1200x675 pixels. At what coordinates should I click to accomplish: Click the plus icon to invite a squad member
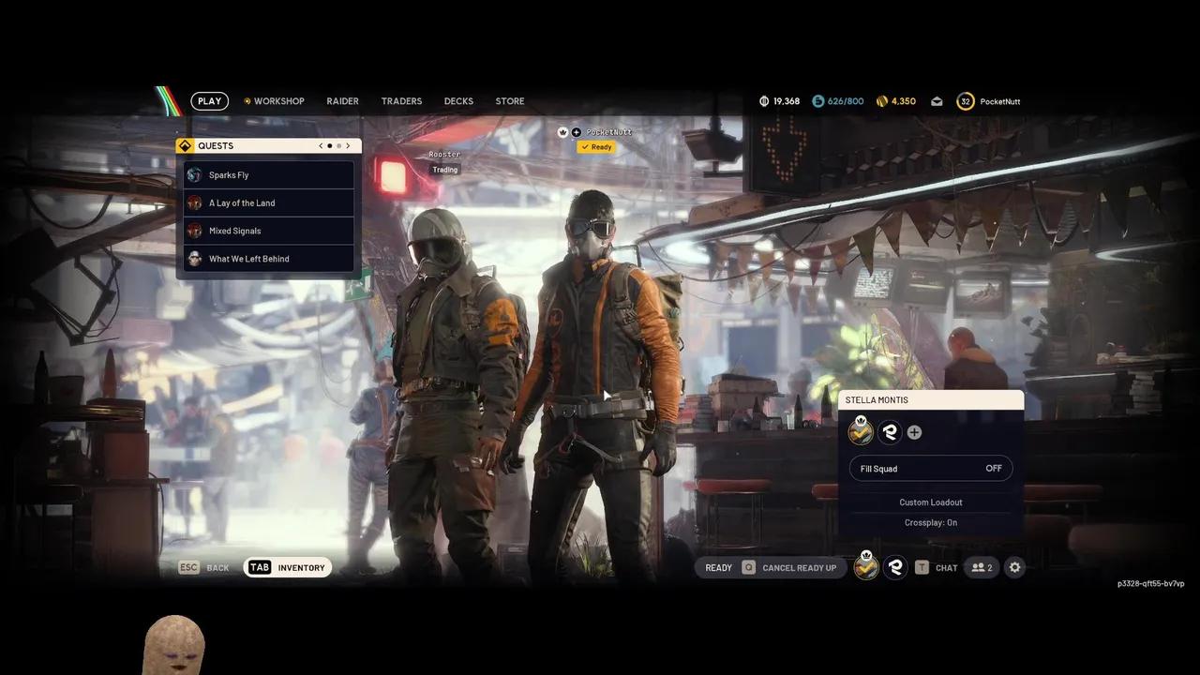coord(914,432)
